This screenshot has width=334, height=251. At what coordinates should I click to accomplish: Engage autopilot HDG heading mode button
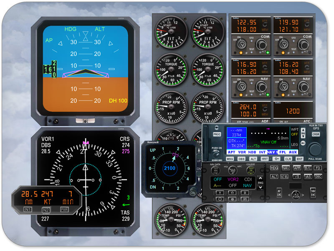(274, 168)
